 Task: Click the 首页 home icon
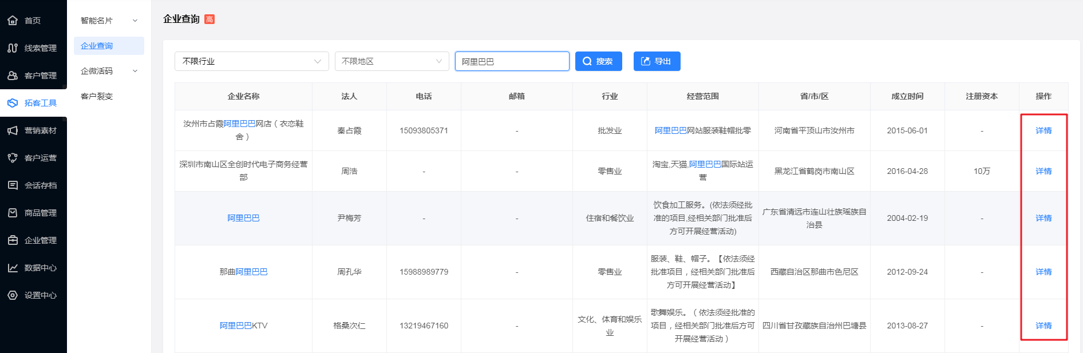pyautogui.click(x=13, y=21)
